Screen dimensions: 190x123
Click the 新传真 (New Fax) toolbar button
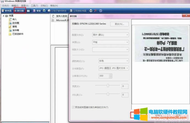coord(7,11)
